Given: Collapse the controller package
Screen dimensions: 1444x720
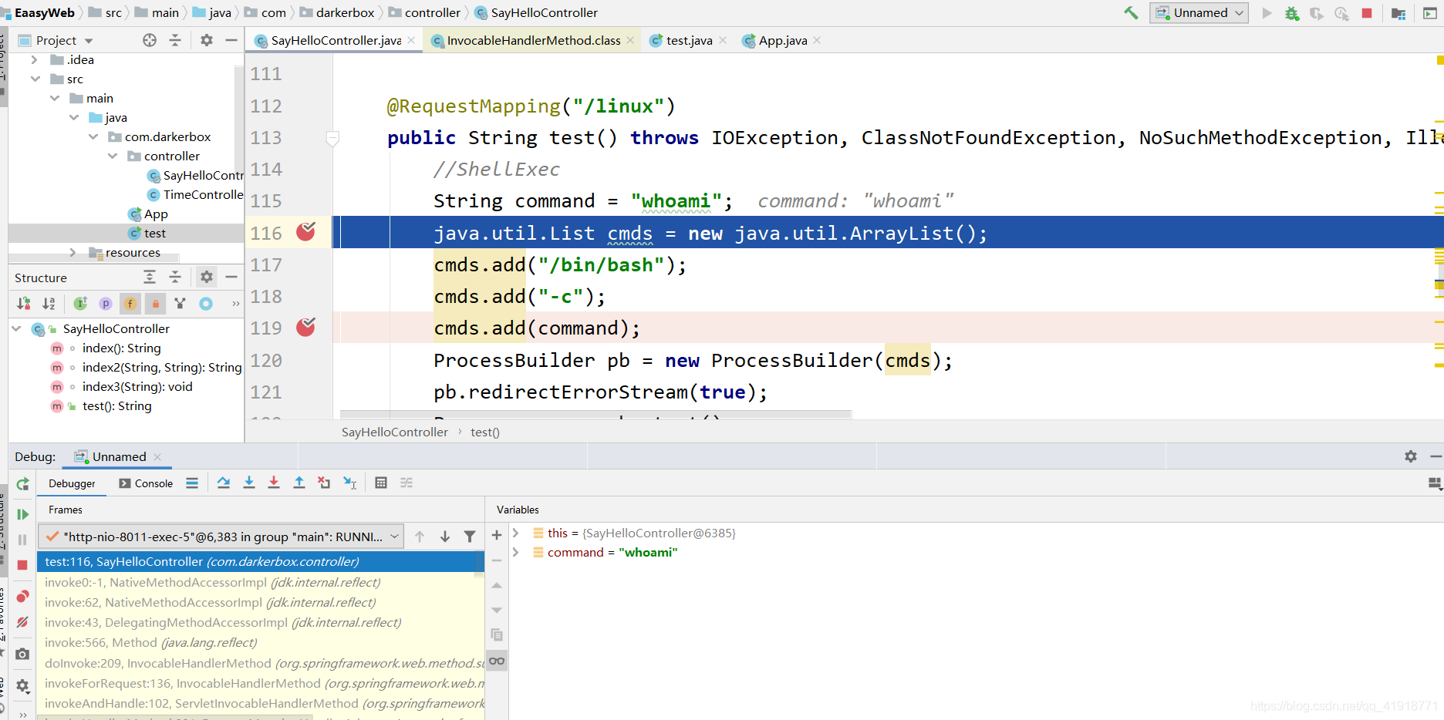Looking at the screenshot, I should (113, 156).
